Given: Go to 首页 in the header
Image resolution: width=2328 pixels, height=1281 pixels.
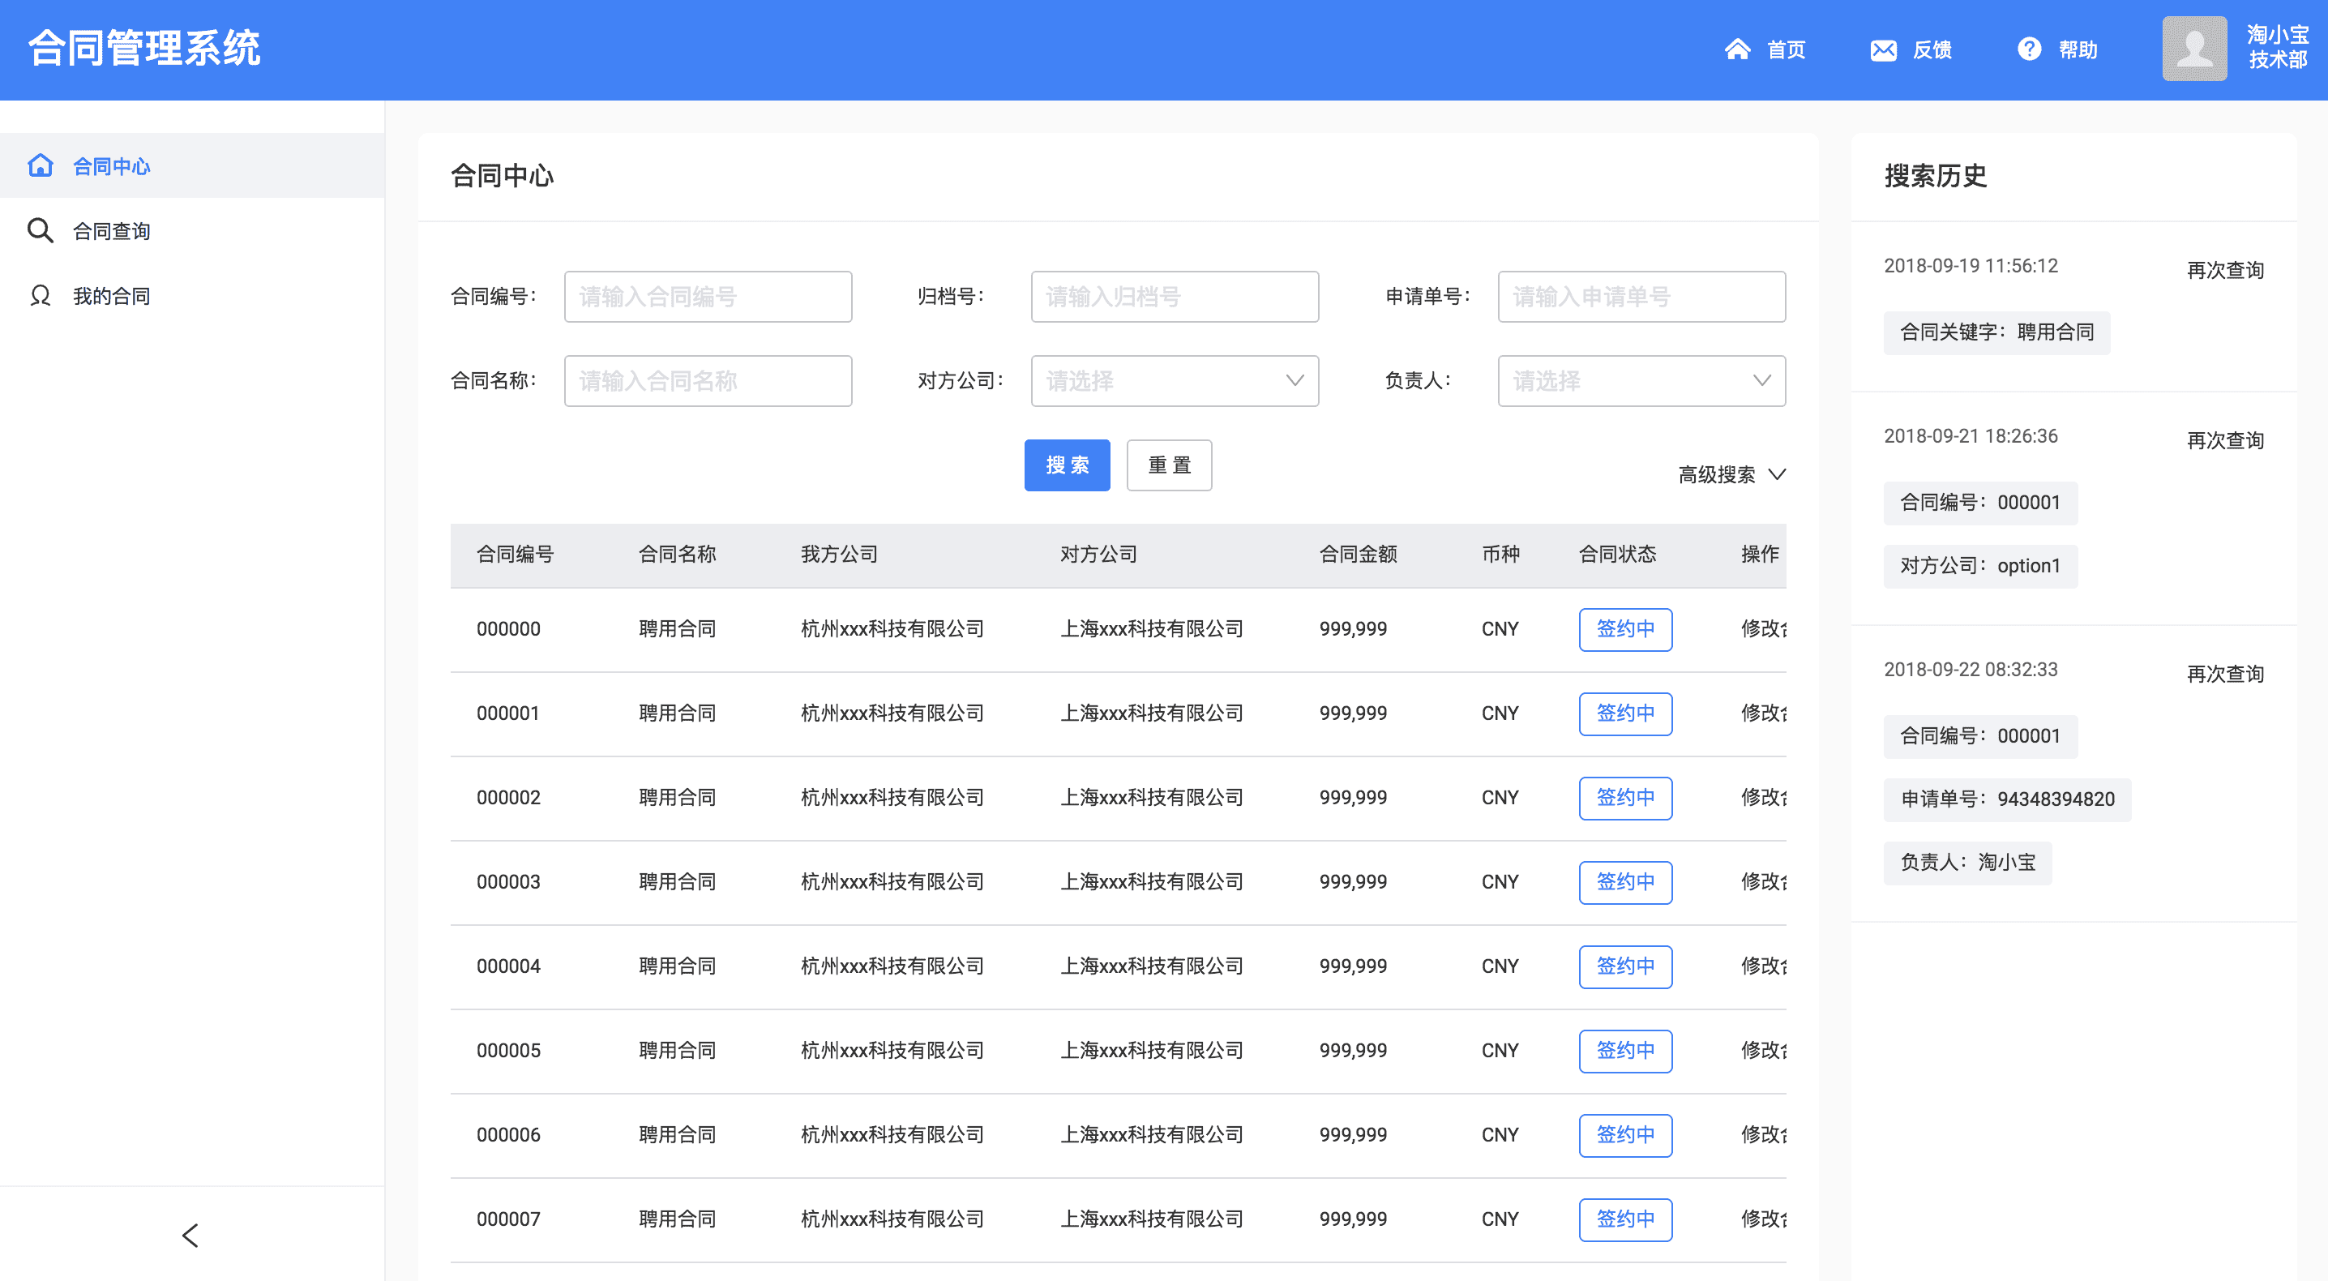Looking at the screenshot, I should click(1786, 49).
